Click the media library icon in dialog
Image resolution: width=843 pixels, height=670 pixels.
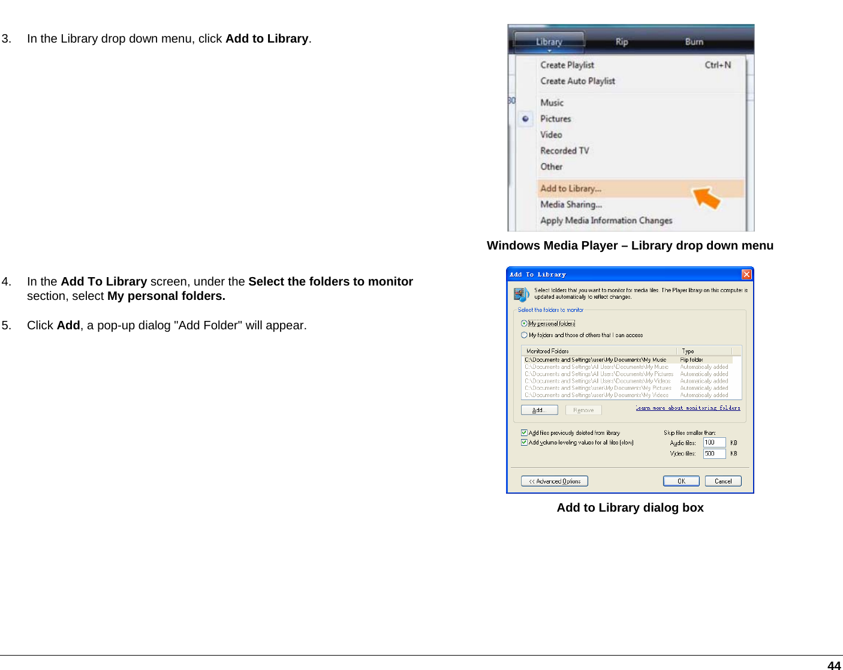[x=521, y=294]
